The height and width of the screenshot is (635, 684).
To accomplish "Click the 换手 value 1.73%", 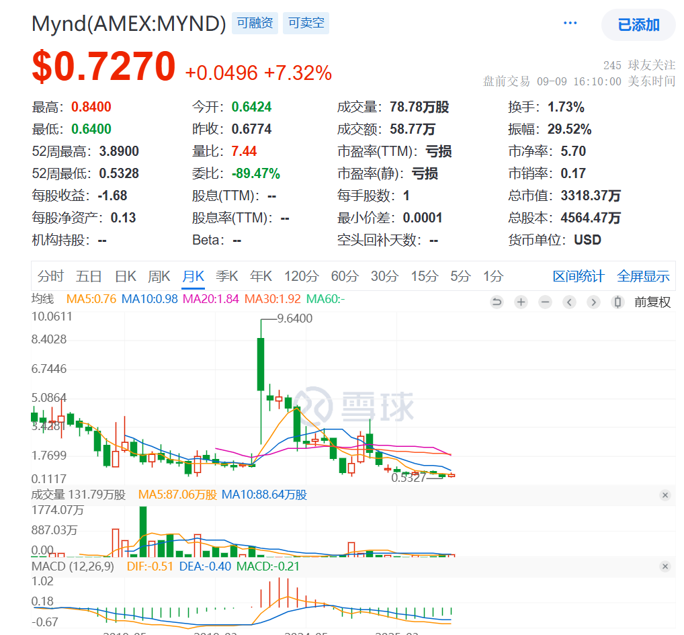I will pyautogui.click(x=566, y=107).
